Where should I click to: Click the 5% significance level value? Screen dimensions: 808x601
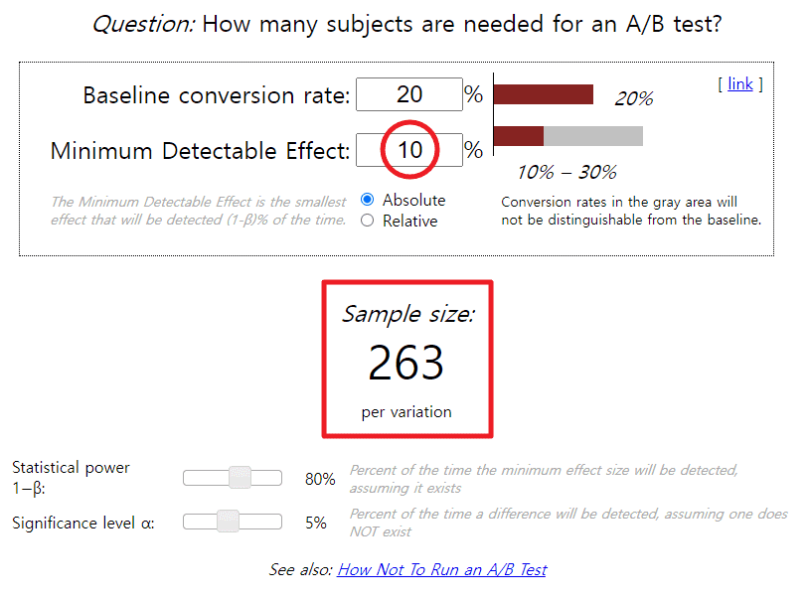click(x=316, y=523)
